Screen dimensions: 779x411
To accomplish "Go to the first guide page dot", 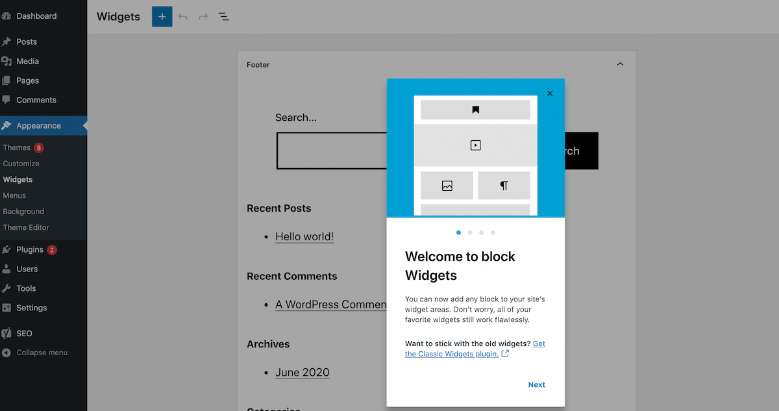I will 459,232.
